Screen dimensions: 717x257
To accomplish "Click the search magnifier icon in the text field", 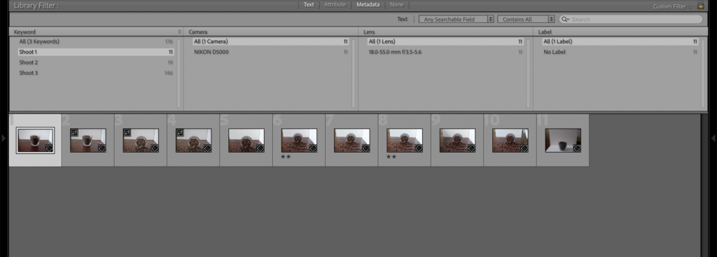I will coord(565,19).
